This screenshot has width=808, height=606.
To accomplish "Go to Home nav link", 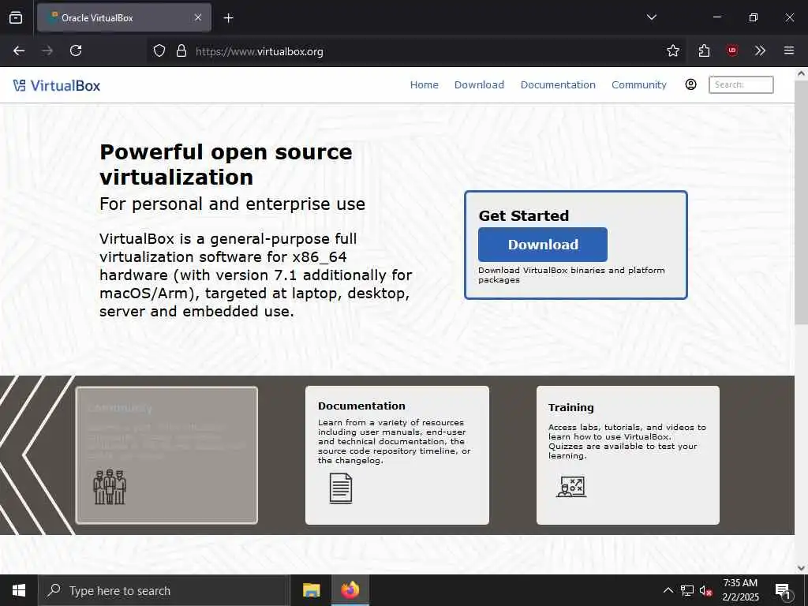I will tap(424, 85).
